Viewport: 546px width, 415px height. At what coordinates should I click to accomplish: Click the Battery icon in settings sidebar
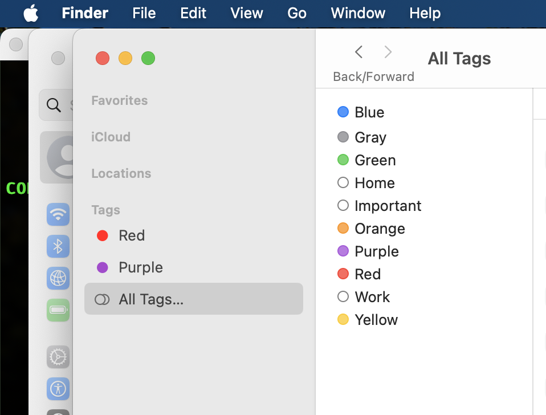58,310
